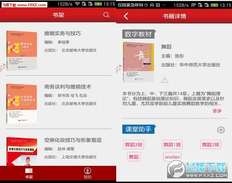Image resolution: width=232 pixels, height=183 pixels.
Task: Select the 舞蹈 class tag
Action: coord(133,156)
